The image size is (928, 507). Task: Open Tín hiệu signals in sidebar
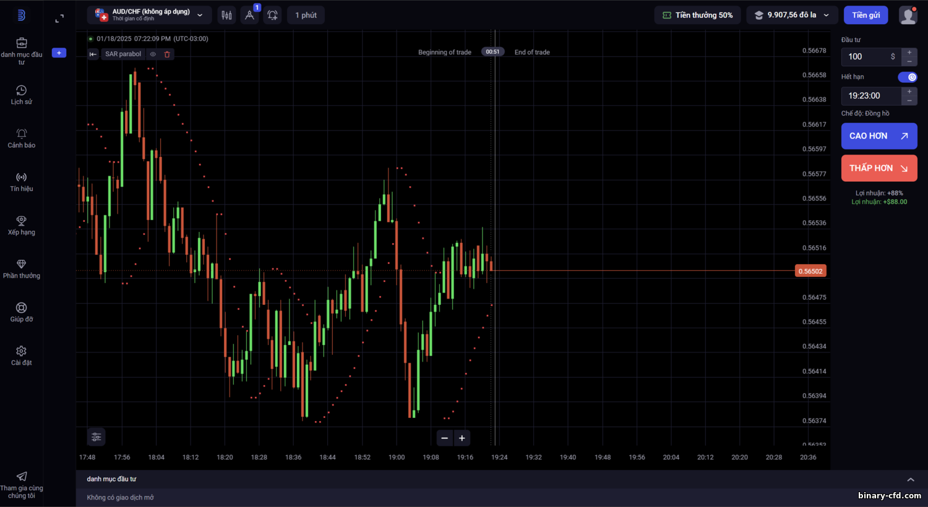pos(22,182)
